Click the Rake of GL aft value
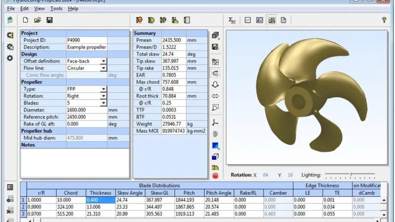Screen dimensions: 395x222 [87, 124]
